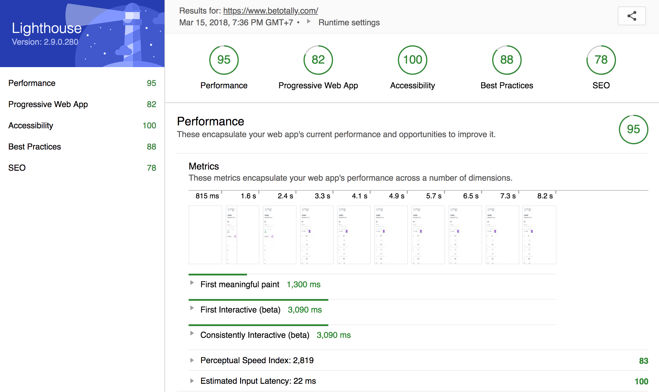Expand Perceptual Speed Index audit
Viewport: 659px width, 392px height.
coord(192,360)
